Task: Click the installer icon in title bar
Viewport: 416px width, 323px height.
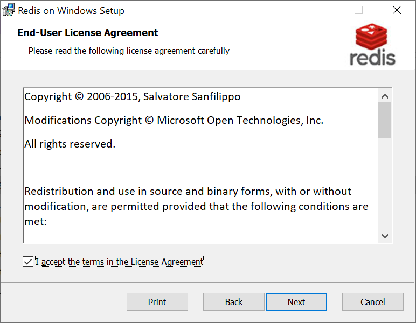Action: coord(9,10)
